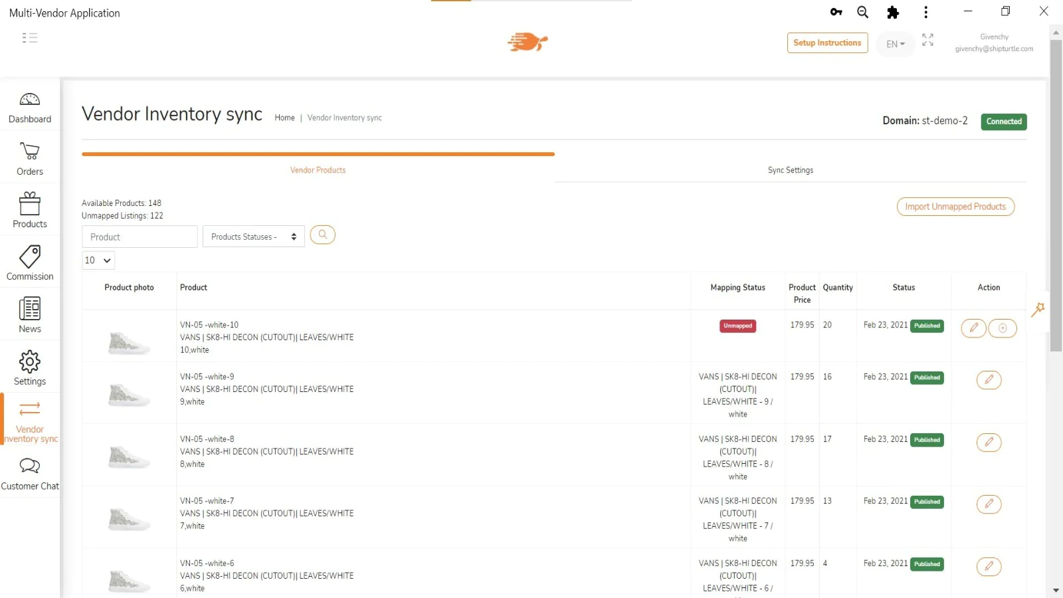This screenshot has width=1063, height=598.
Task: Open the rows-per-page dropdown showing 10
Action: (98, 260)
